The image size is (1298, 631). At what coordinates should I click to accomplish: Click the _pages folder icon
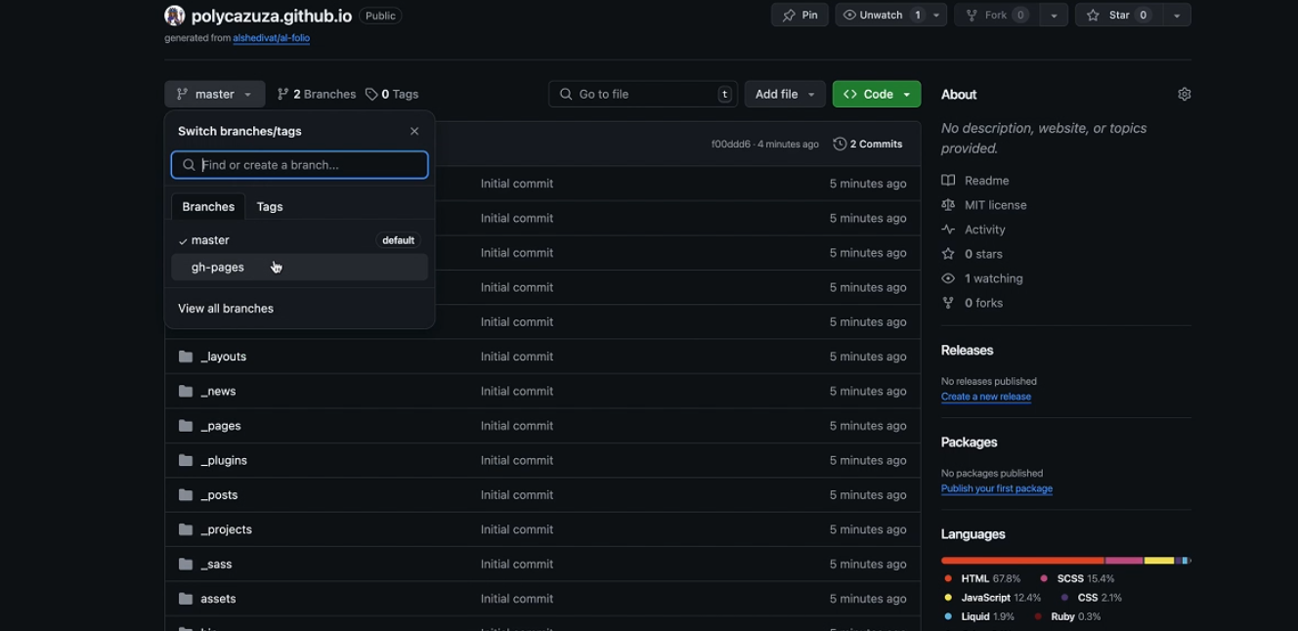186,426
